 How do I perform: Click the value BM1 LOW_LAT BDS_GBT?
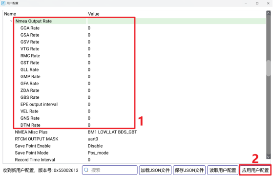coord(112,132)
